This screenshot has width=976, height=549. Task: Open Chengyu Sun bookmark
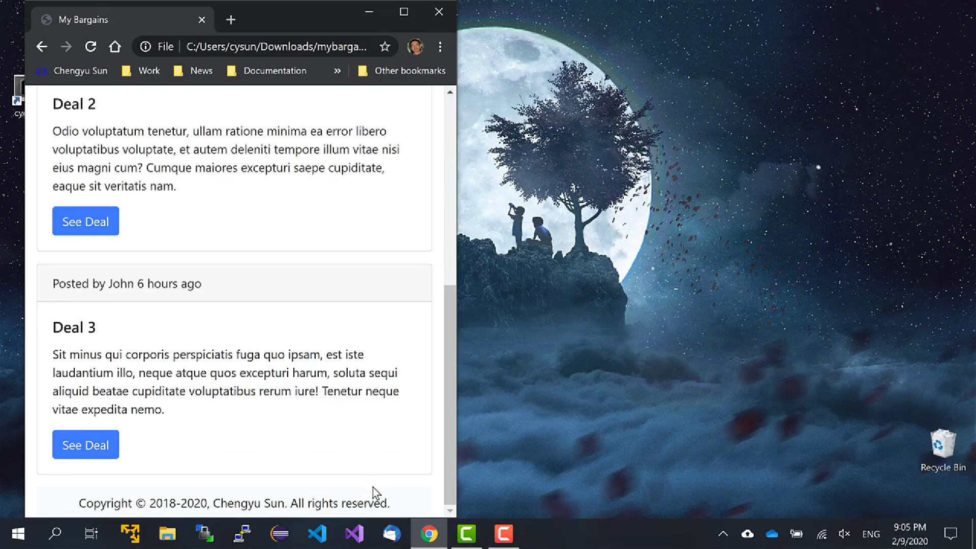coord(72,71)
